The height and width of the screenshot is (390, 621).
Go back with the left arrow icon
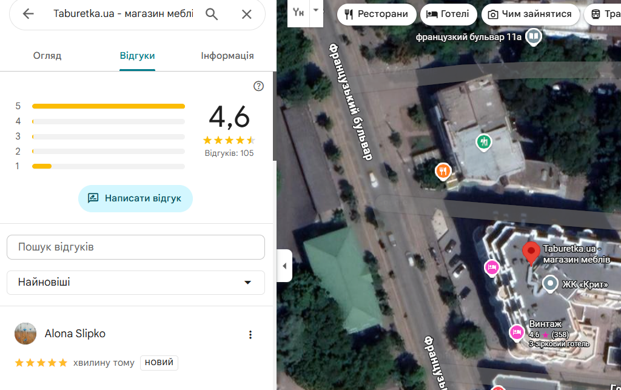28,14
